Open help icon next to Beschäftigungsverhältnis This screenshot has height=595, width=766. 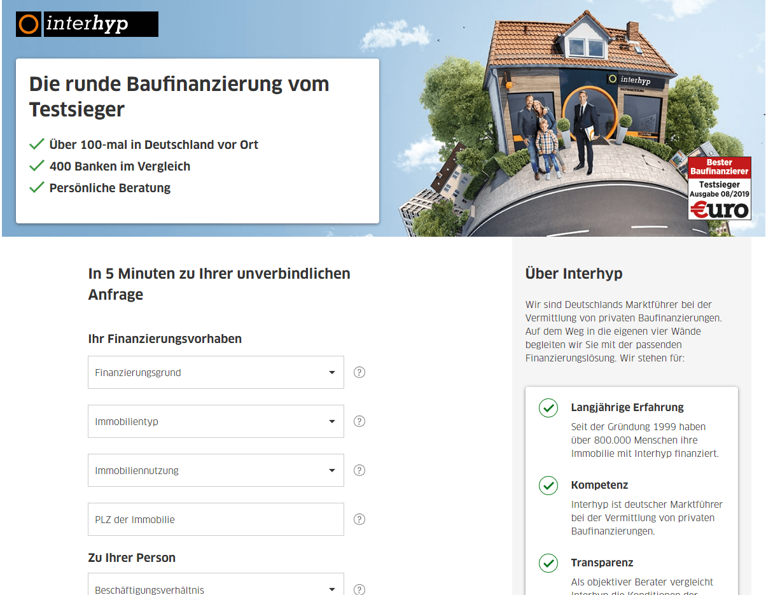click(359, 590)
